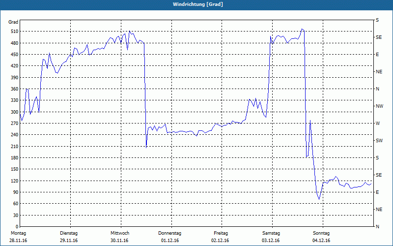Viewport: 393px width, 246px height.
Task: Select compass label "E" aligned with 90 gridline
Action: pos(377,192)
